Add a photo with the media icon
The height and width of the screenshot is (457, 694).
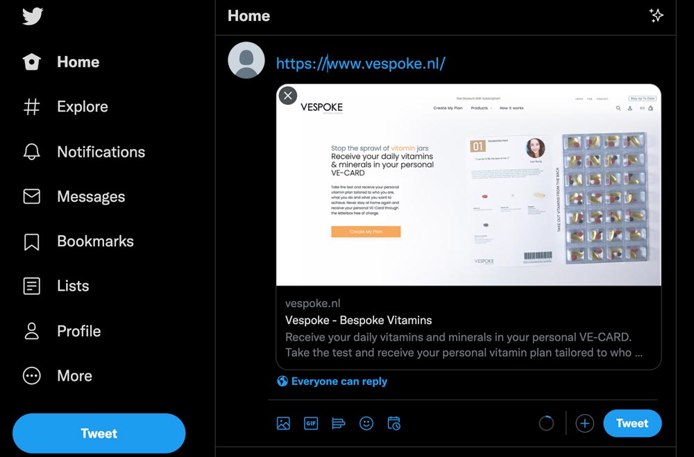coord(283,424)
